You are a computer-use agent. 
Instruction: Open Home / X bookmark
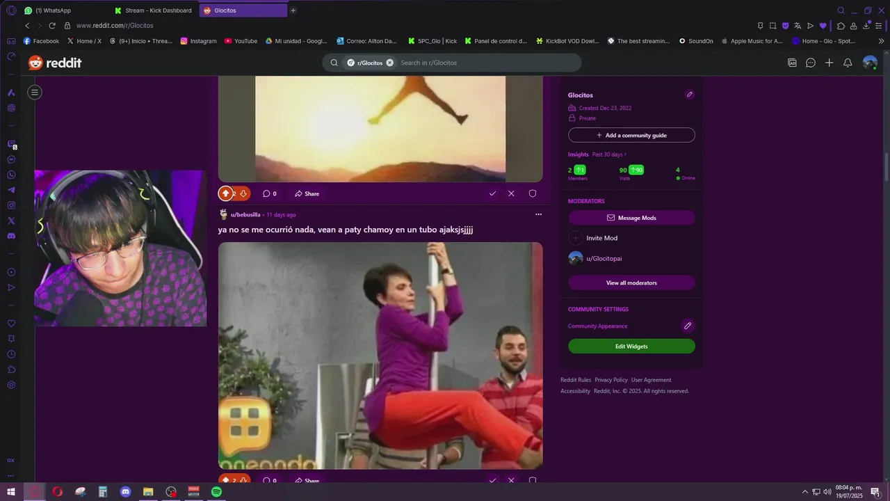coord(84,41)
